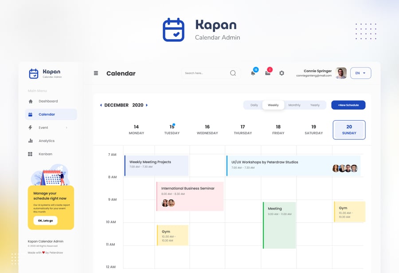Viewport: 399px width, 273px height.
Task: Switch to the Monthly view
Action: (x=294, y=105)
